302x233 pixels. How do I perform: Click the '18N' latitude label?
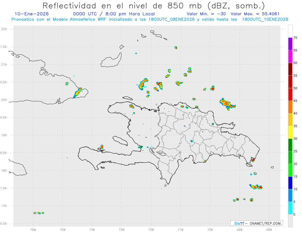click(4, 170)
